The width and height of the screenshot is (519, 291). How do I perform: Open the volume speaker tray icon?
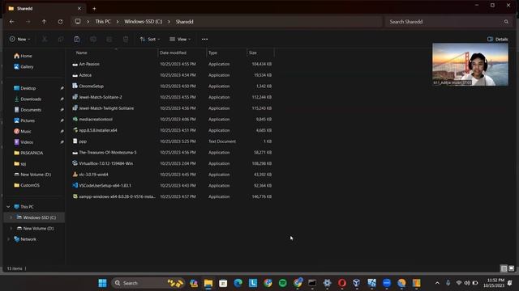467,283
